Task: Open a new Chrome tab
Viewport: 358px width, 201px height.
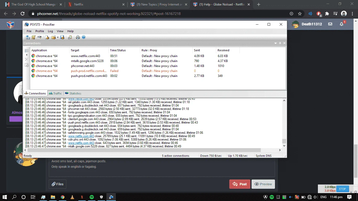Action: pos(259,4)
